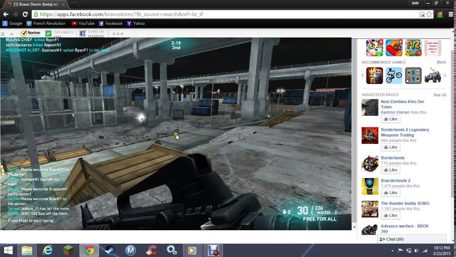
Task: Open the Borderlands page with 715 likes
Action: pos(393,158)
